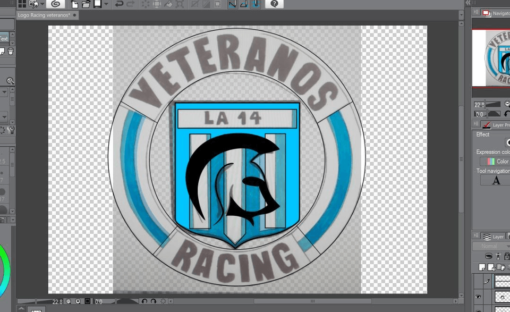Viewport: 510px width, 312px height.
Task: Toggle visibility eye of the helmet layer
Action: pos(478,297)
